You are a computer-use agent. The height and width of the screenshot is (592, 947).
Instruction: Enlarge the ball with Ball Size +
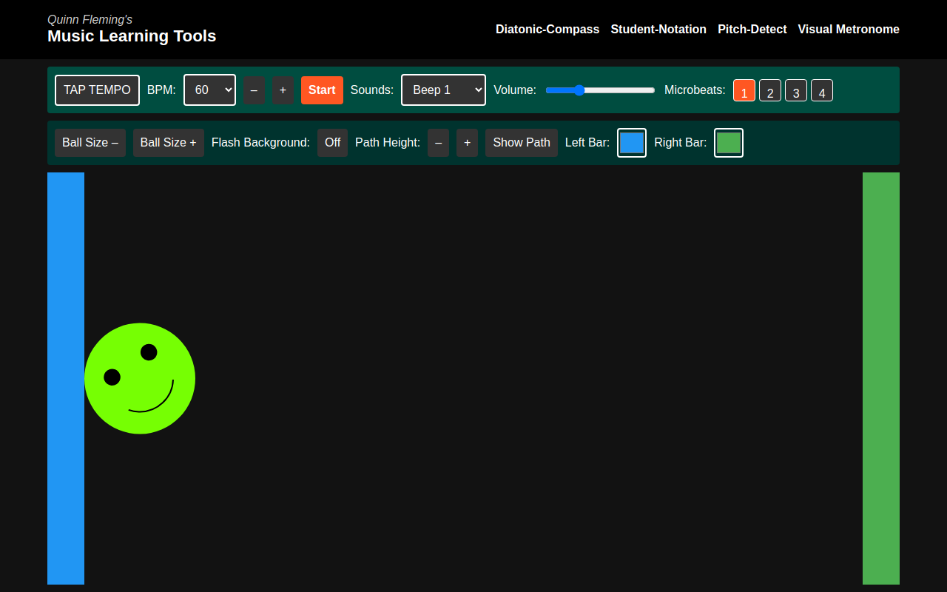point(169,143)
